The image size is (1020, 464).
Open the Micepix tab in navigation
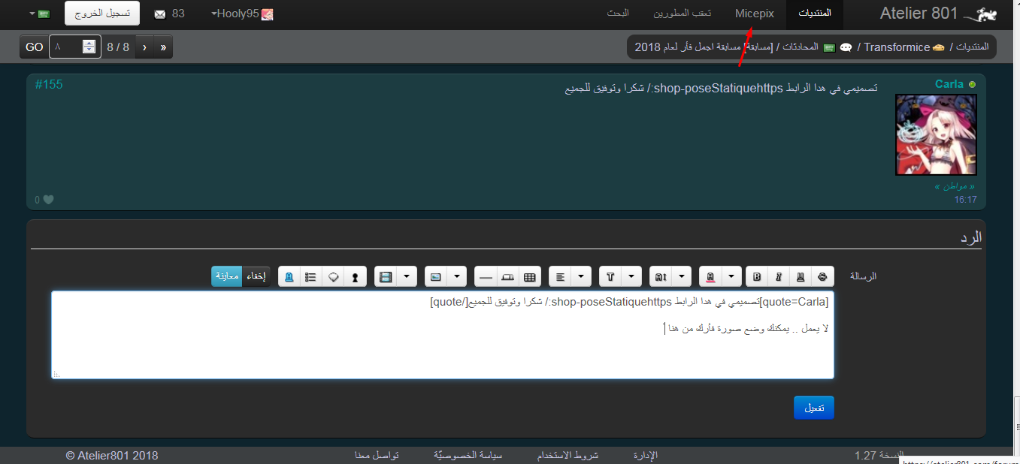[754, 14]
